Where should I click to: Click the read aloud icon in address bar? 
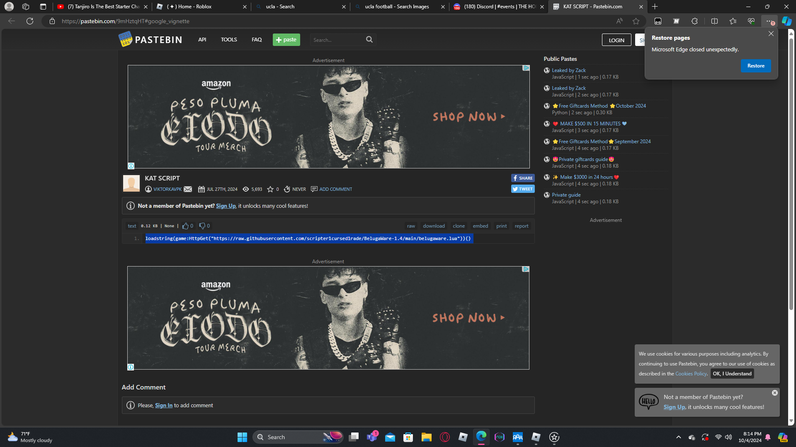619,21
